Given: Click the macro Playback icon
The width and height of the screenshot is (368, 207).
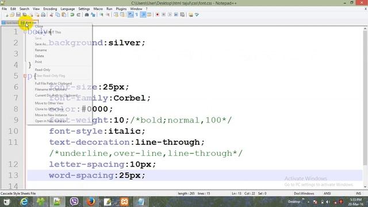Looking at the screenshot, I should coord(170,15).
